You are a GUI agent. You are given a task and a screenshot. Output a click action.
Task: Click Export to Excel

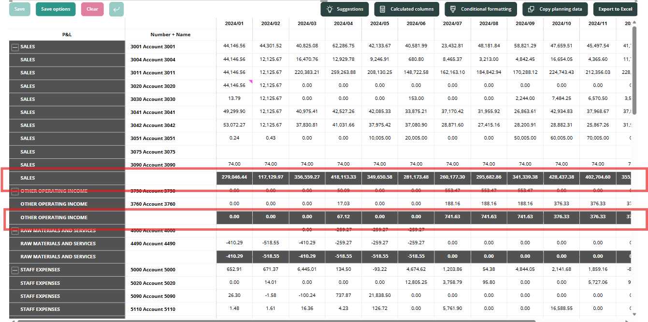[x=615, y=9]
